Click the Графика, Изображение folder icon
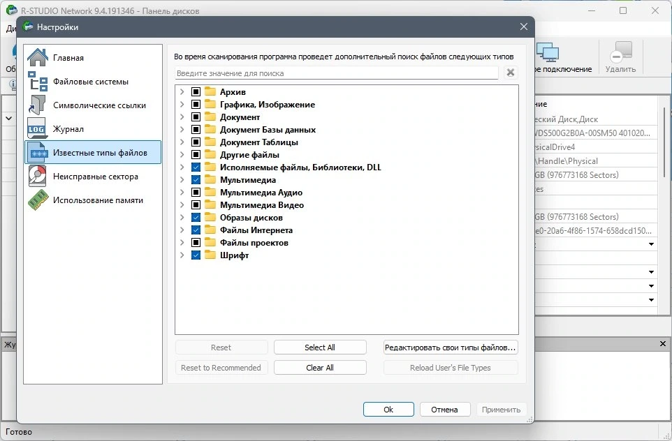672x441 pixels. pyautogui.click(x=210, y=104)
